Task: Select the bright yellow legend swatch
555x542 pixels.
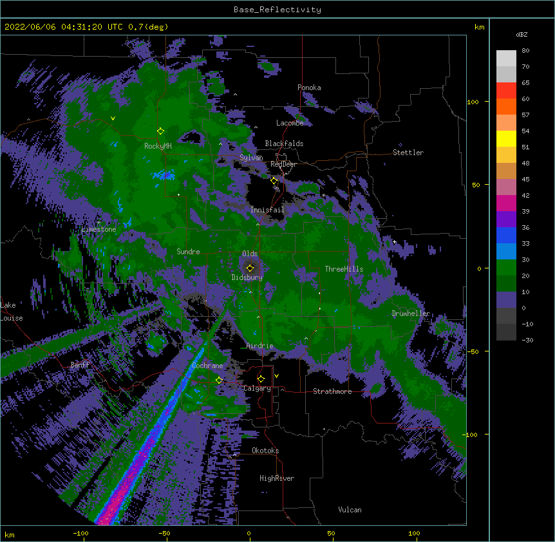Action: [x=506, y=138]
